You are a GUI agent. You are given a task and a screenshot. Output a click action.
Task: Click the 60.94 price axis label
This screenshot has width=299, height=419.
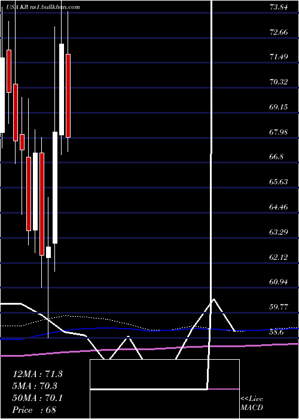[x=279, y=282]
